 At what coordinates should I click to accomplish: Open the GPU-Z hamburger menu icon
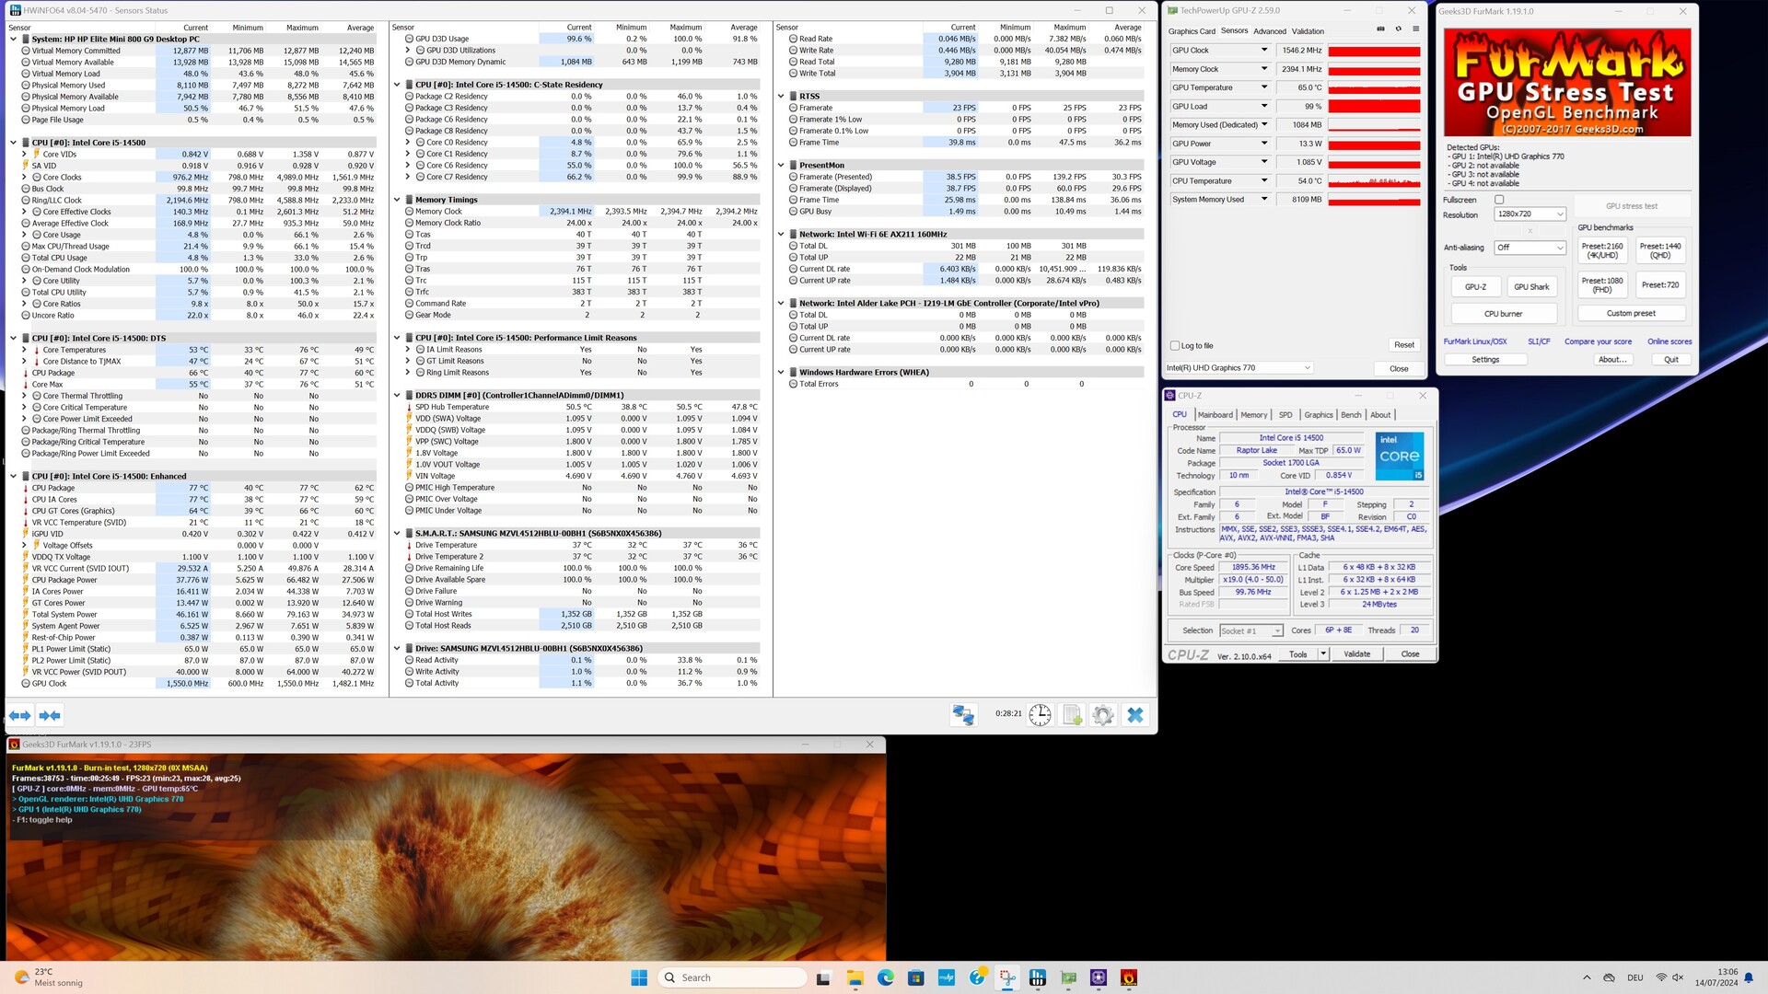click(x=1415, y=29)
